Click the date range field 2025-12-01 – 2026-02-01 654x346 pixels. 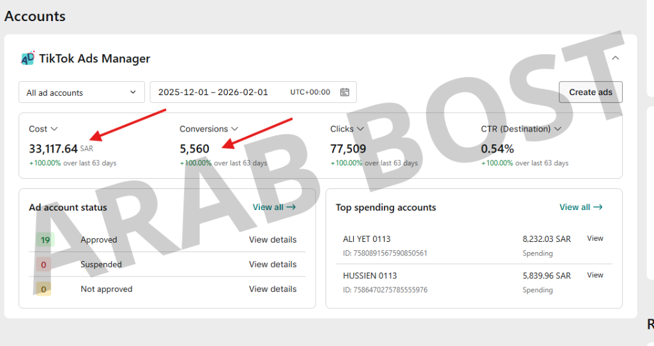coord(253,92)
